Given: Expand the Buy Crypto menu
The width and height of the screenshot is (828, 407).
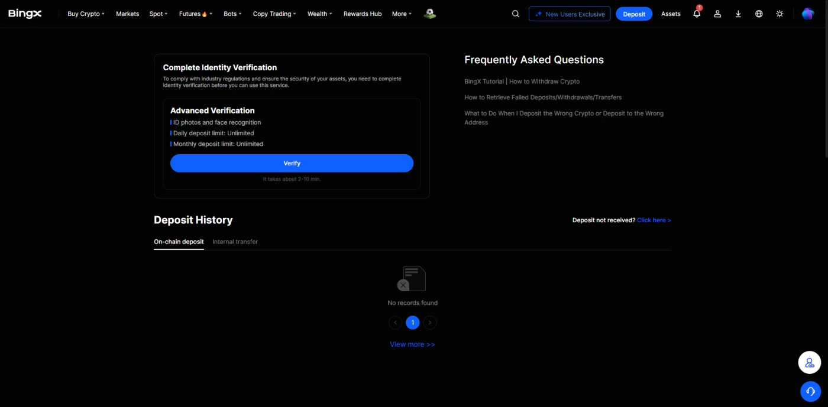Looking at the screenshot, I should pos(86,14).
